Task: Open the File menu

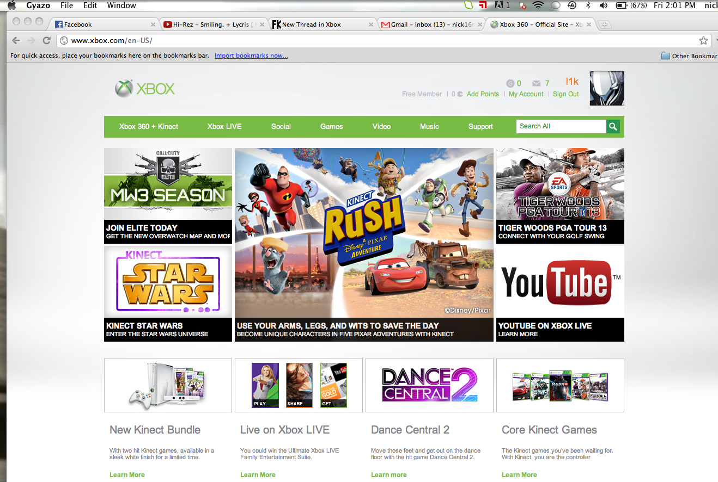Action: [67, 5]
